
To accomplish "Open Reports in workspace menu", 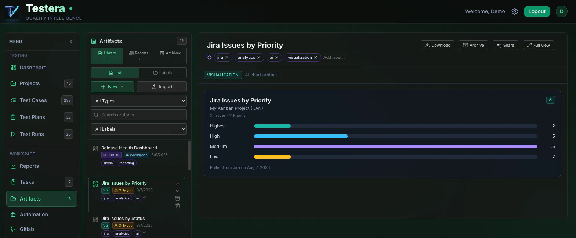I will pos(42,166).
